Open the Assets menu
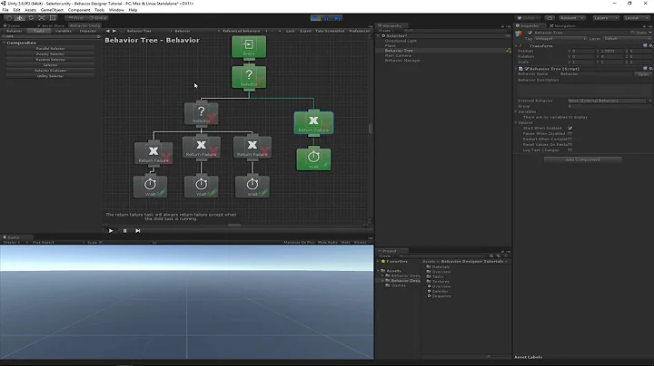The height and width of the screenshot is (366, 654). tap(30, 10)
